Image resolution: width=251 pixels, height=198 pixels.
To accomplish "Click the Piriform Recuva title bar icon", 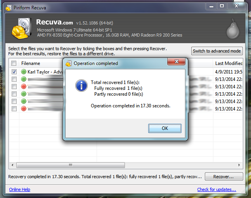I will click(x=8, y=8).
